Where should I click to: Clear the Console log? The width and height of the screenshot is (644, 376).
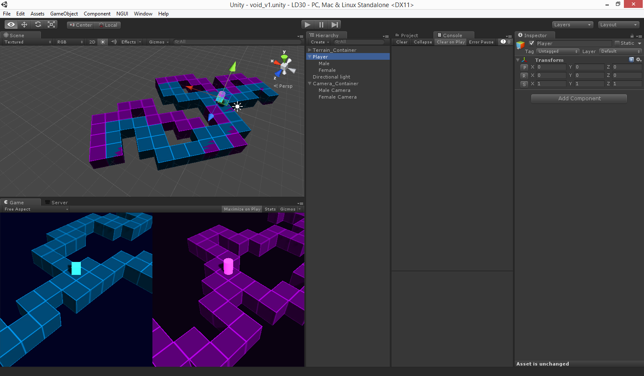[402, 42]
